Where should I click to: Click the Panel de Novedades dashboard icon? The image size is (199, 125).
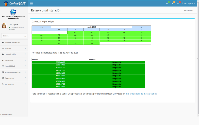click(x=3, y=42)
